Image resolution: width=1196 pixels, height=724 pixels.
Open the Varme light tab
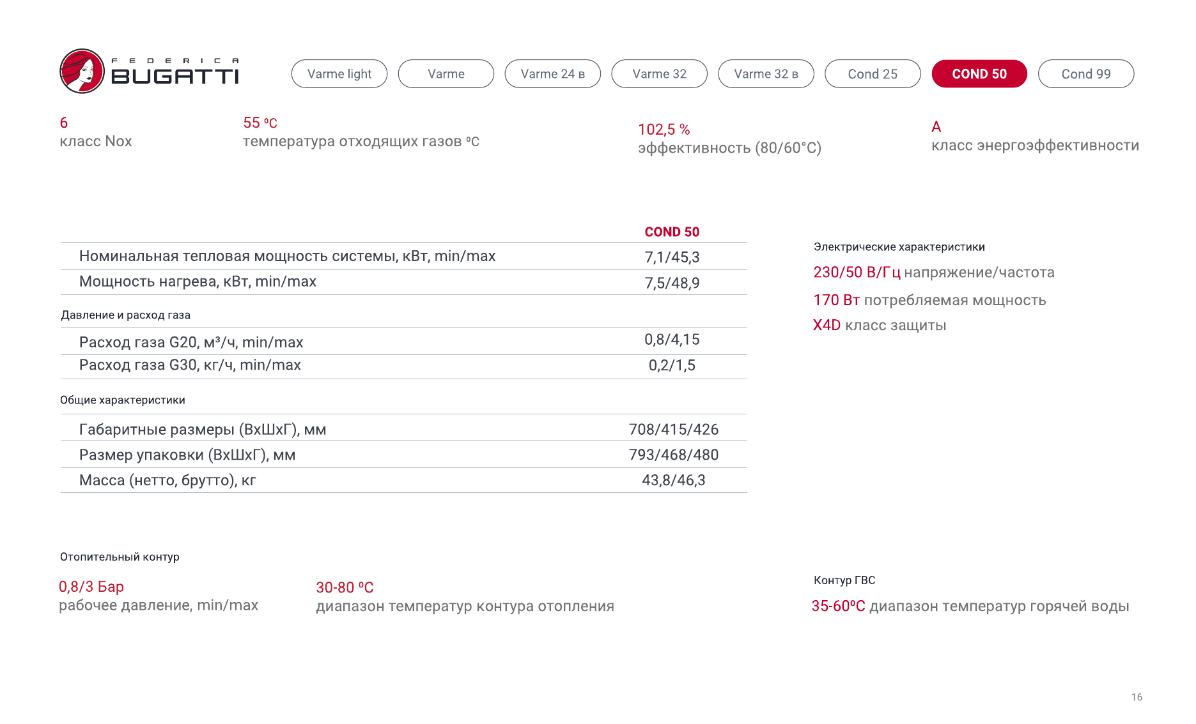pyautogui.click(x=339, y=74)
